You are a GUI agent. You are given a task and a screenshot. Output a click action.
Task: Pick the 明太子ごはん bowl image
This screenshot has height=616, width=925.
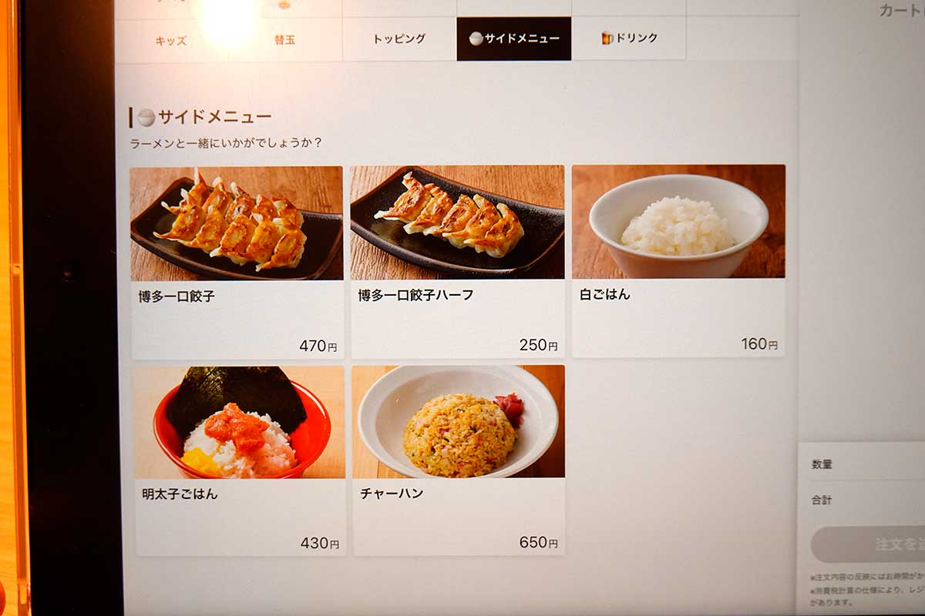(x=239, y=423)
